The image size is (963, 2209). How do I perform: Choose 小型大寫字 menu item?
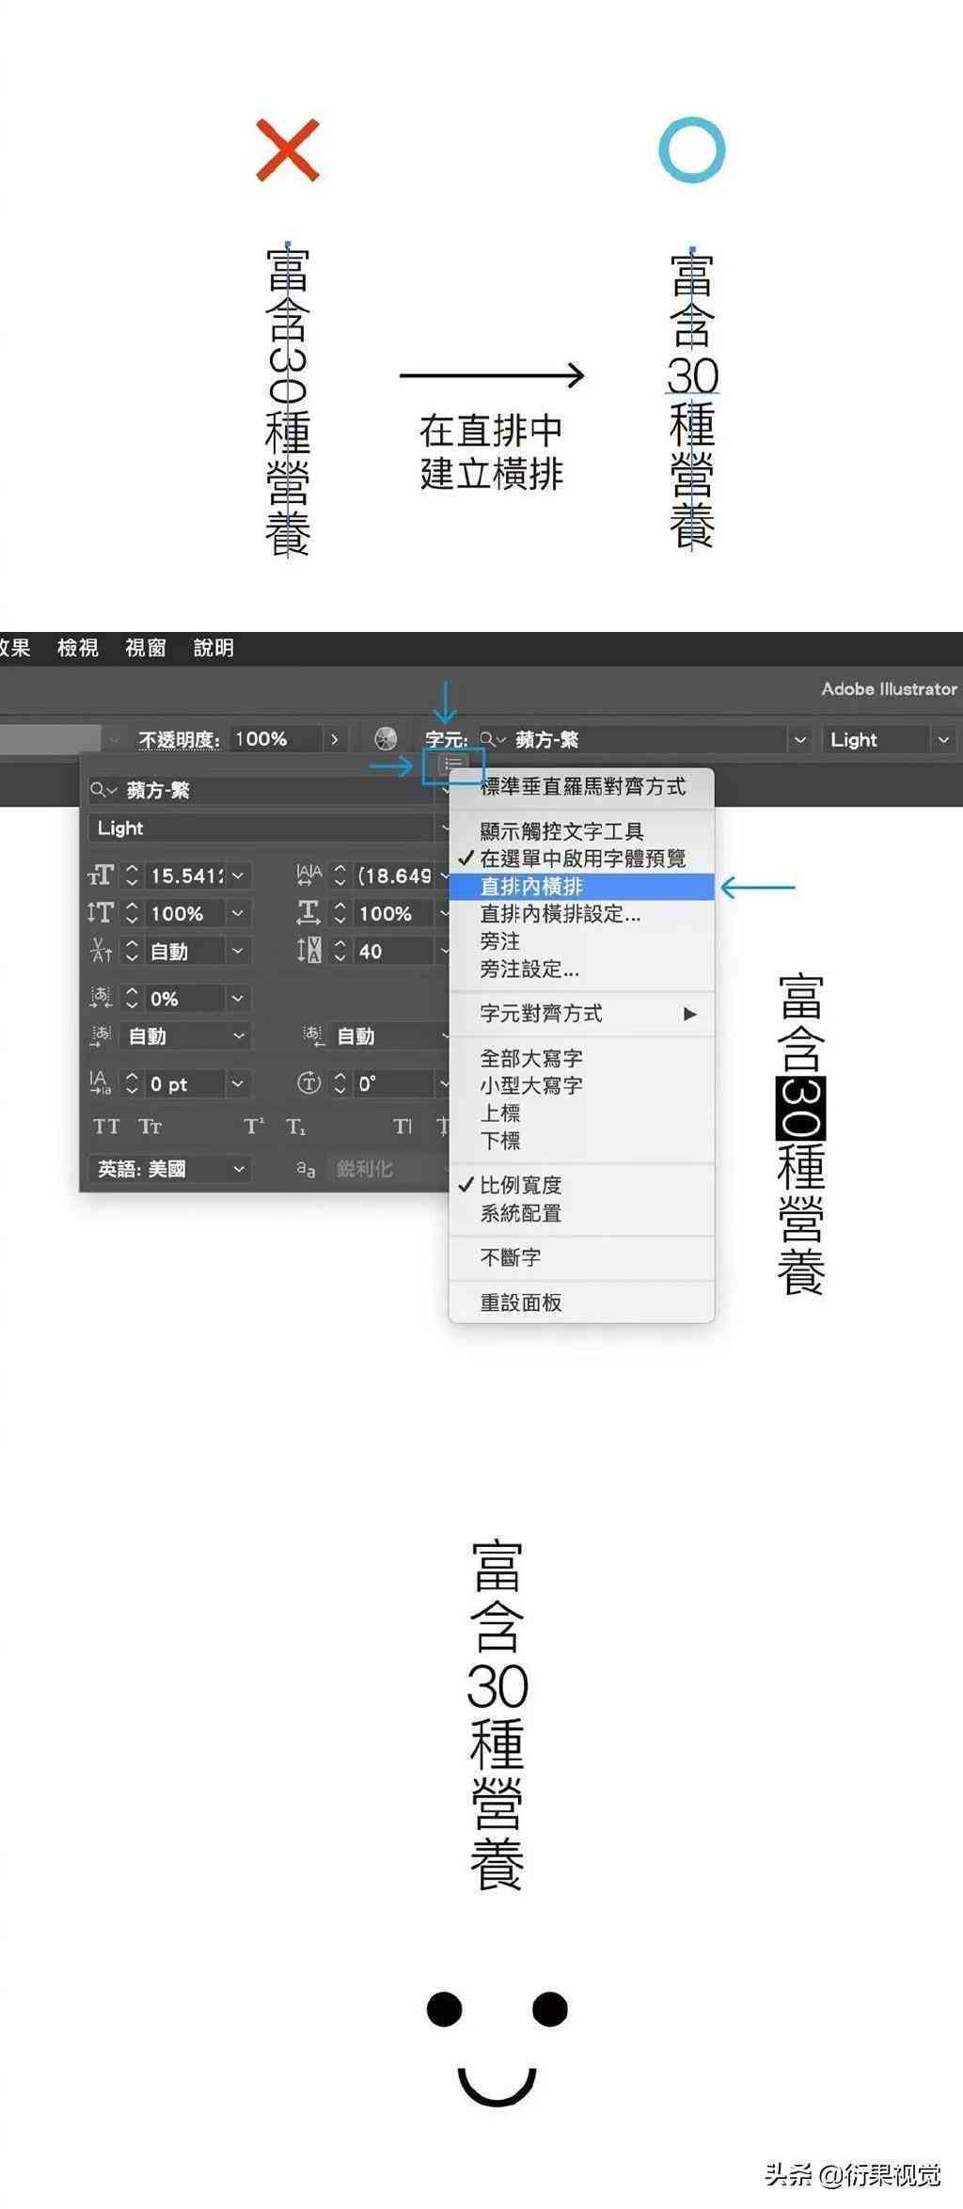click(x=581, y=1085)
